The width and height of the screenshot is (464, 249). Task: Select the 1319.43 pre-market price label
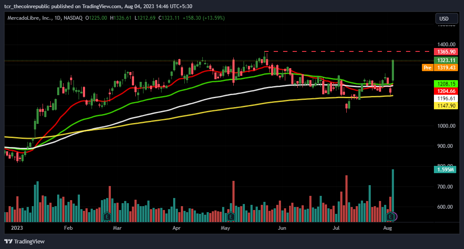tap(446, 68)
